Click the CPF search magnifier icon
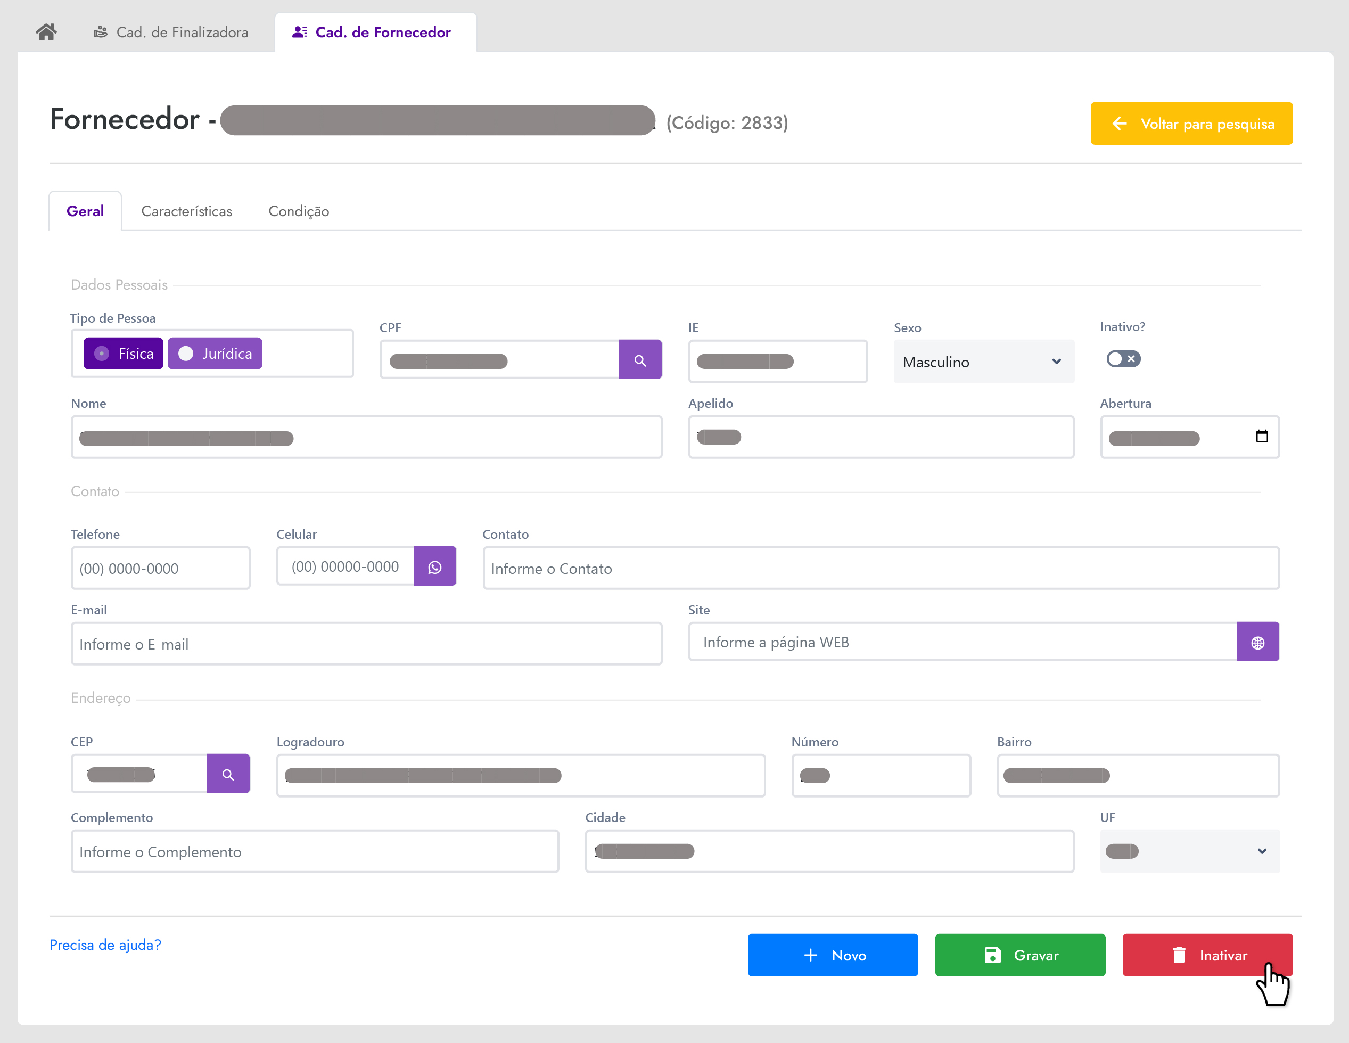The image size is (1349, 1043). [640, 360]
